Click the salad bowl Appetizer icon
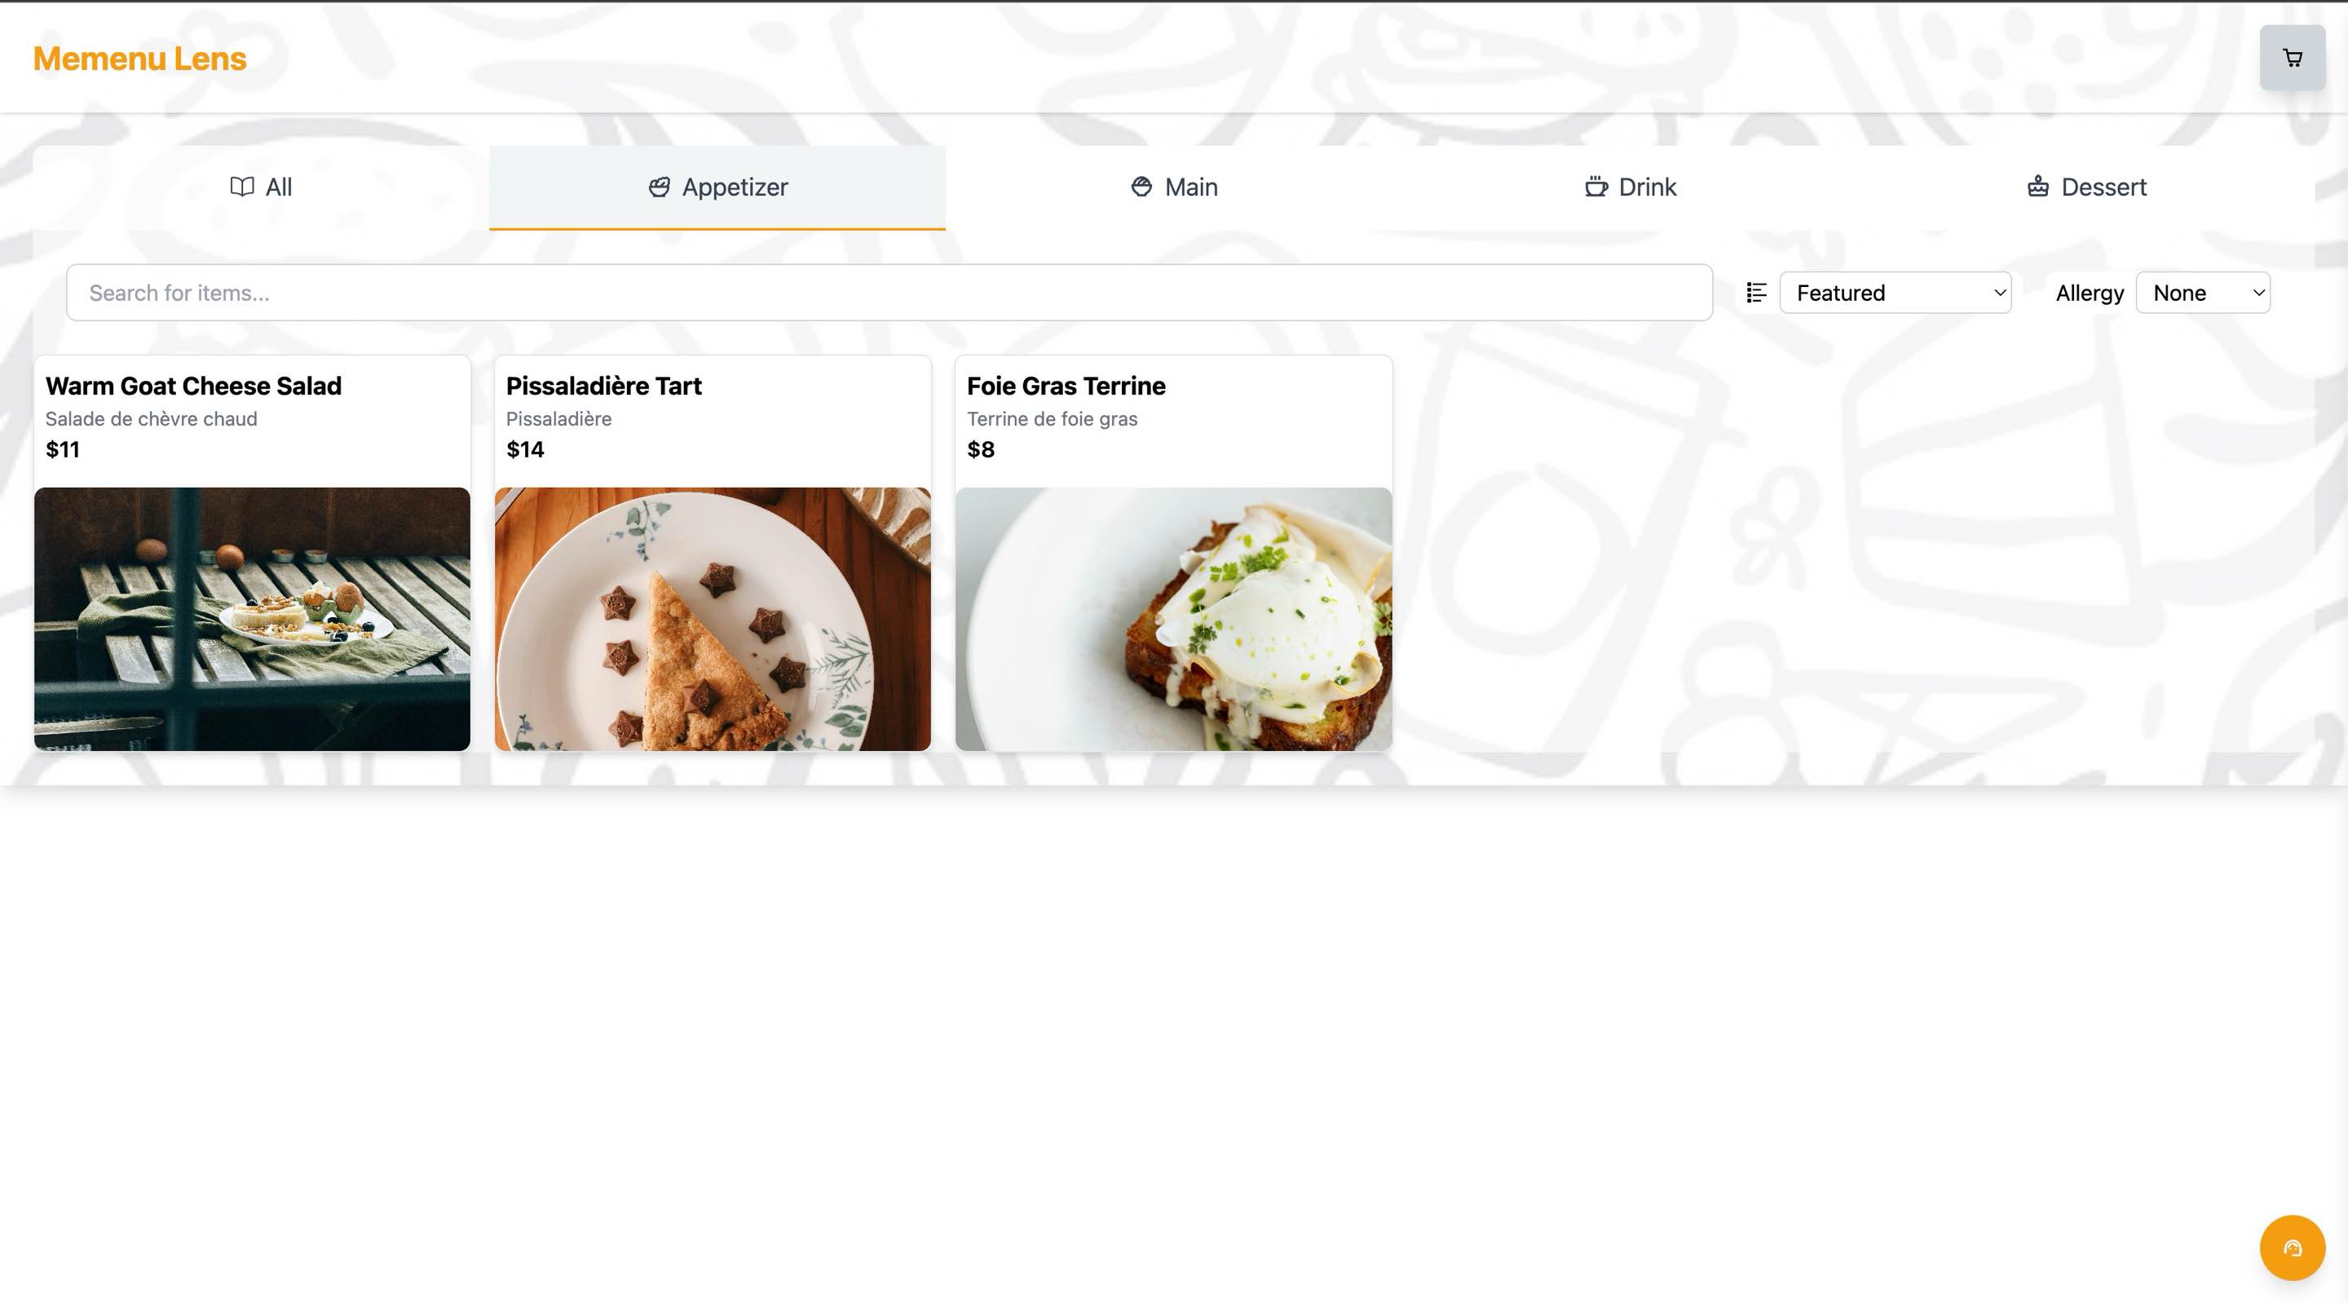Image resolution: width=2348 pixels, height=1303 pixels. [x=659, y=187]
